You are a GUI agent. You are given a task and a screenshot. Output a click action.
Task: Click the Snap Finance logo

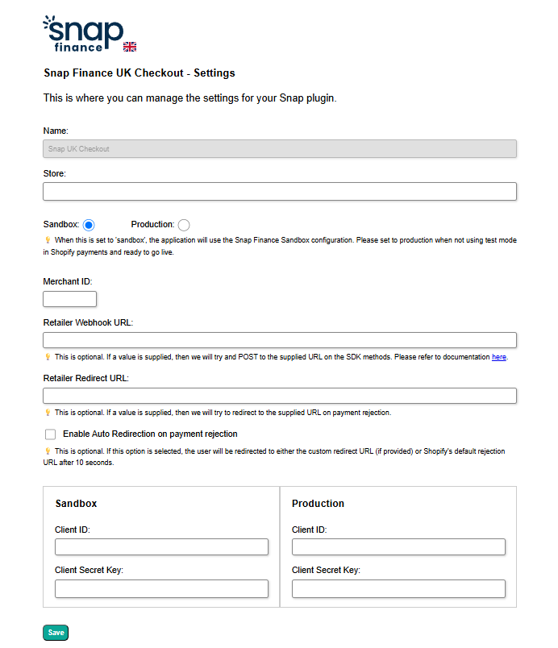click(84, 34)
